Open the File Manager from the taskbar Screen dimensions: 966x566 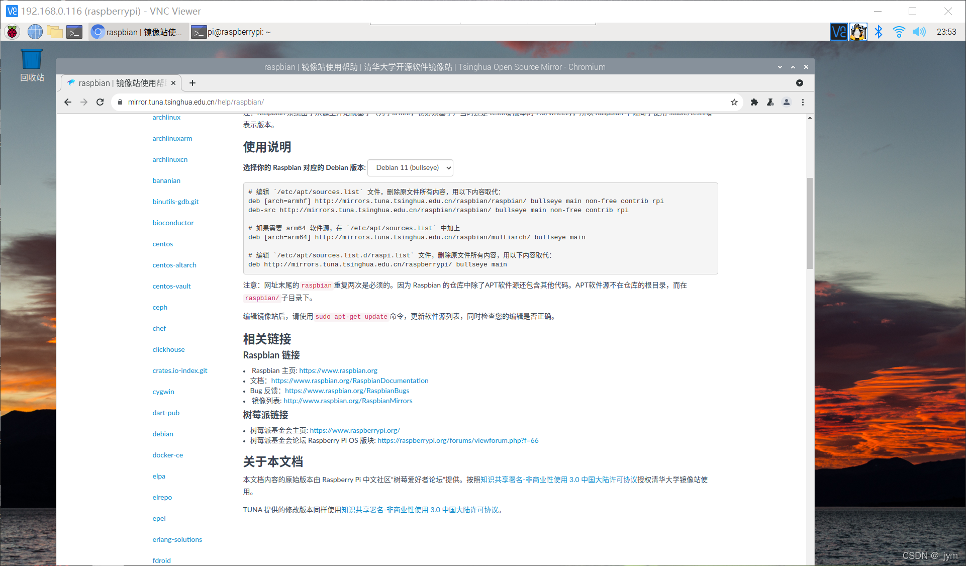(55, 31)
